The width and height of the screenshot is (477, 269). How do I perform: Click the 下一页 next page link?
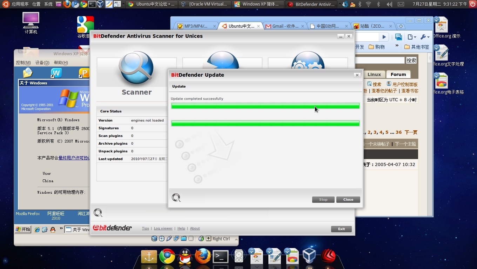click(411, 132)
